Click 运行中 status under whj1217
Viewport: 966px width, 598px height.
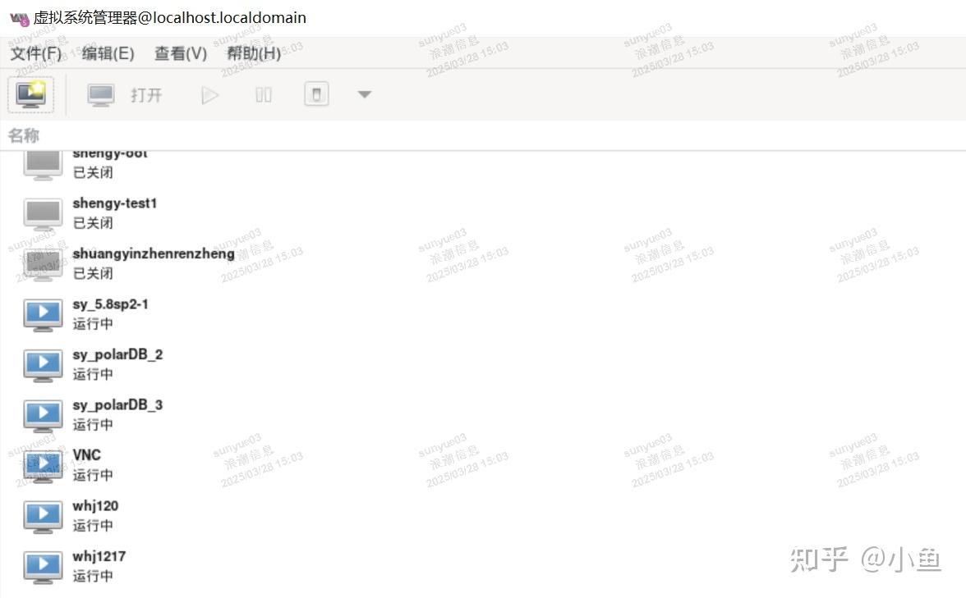93,577
